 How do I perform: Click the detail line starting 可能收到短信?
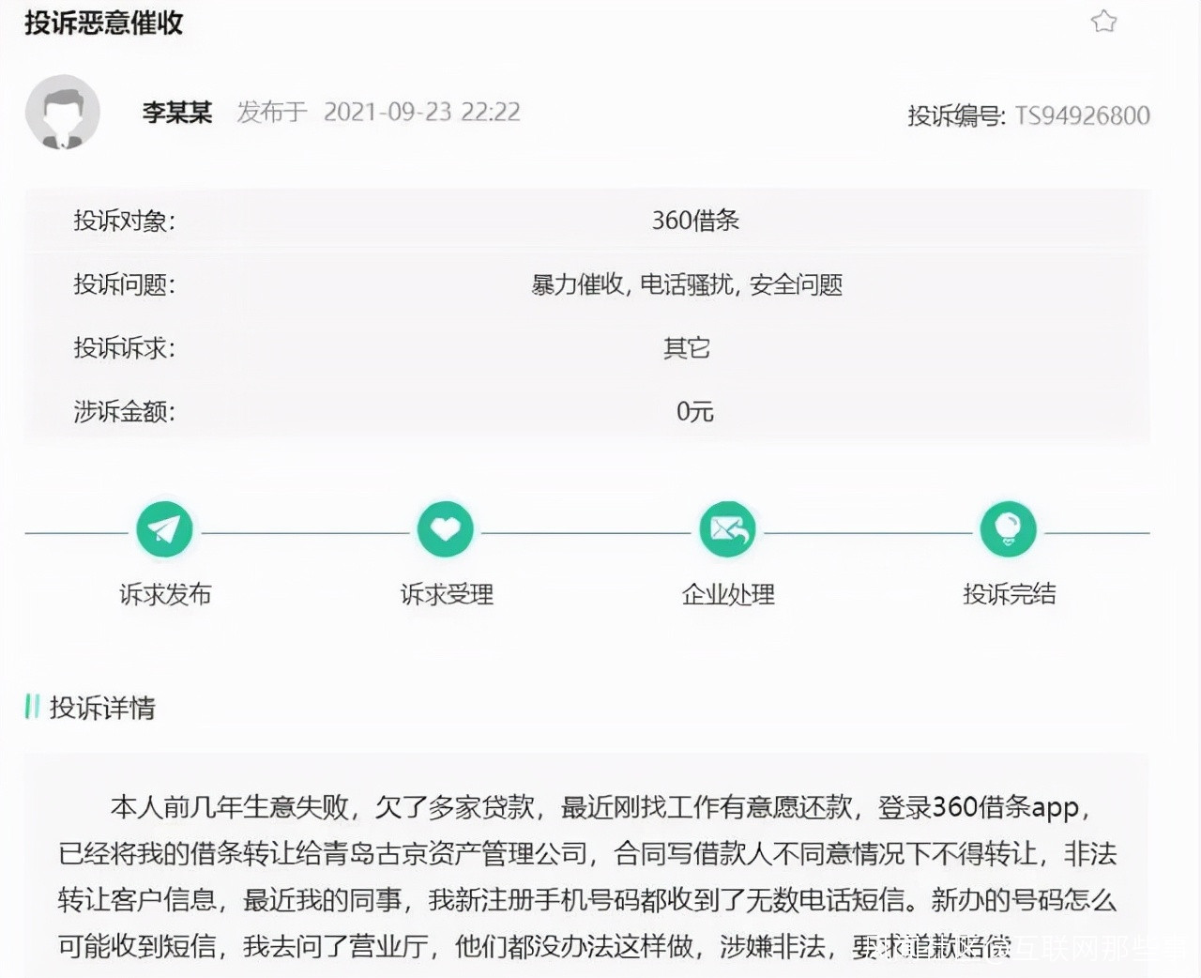[x=535, y=946]
